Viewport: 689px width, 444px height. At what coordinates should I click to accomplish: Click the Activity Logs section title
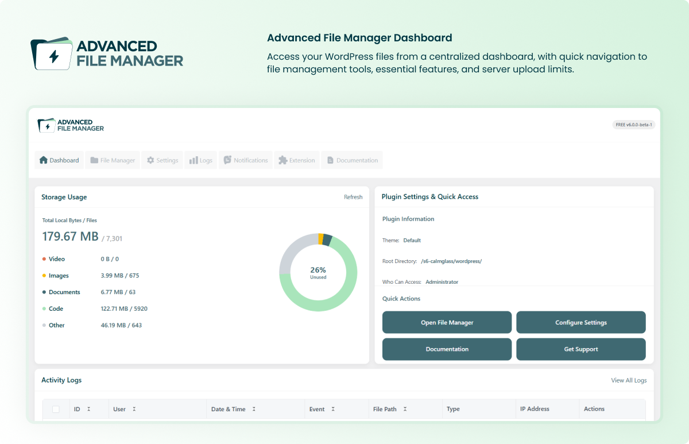pyautogui.click(x=61, y=380)
